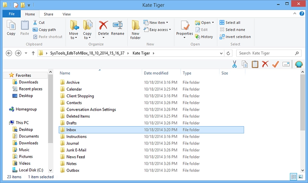
Task: Open the File menu tab
Action: (12, 14)
